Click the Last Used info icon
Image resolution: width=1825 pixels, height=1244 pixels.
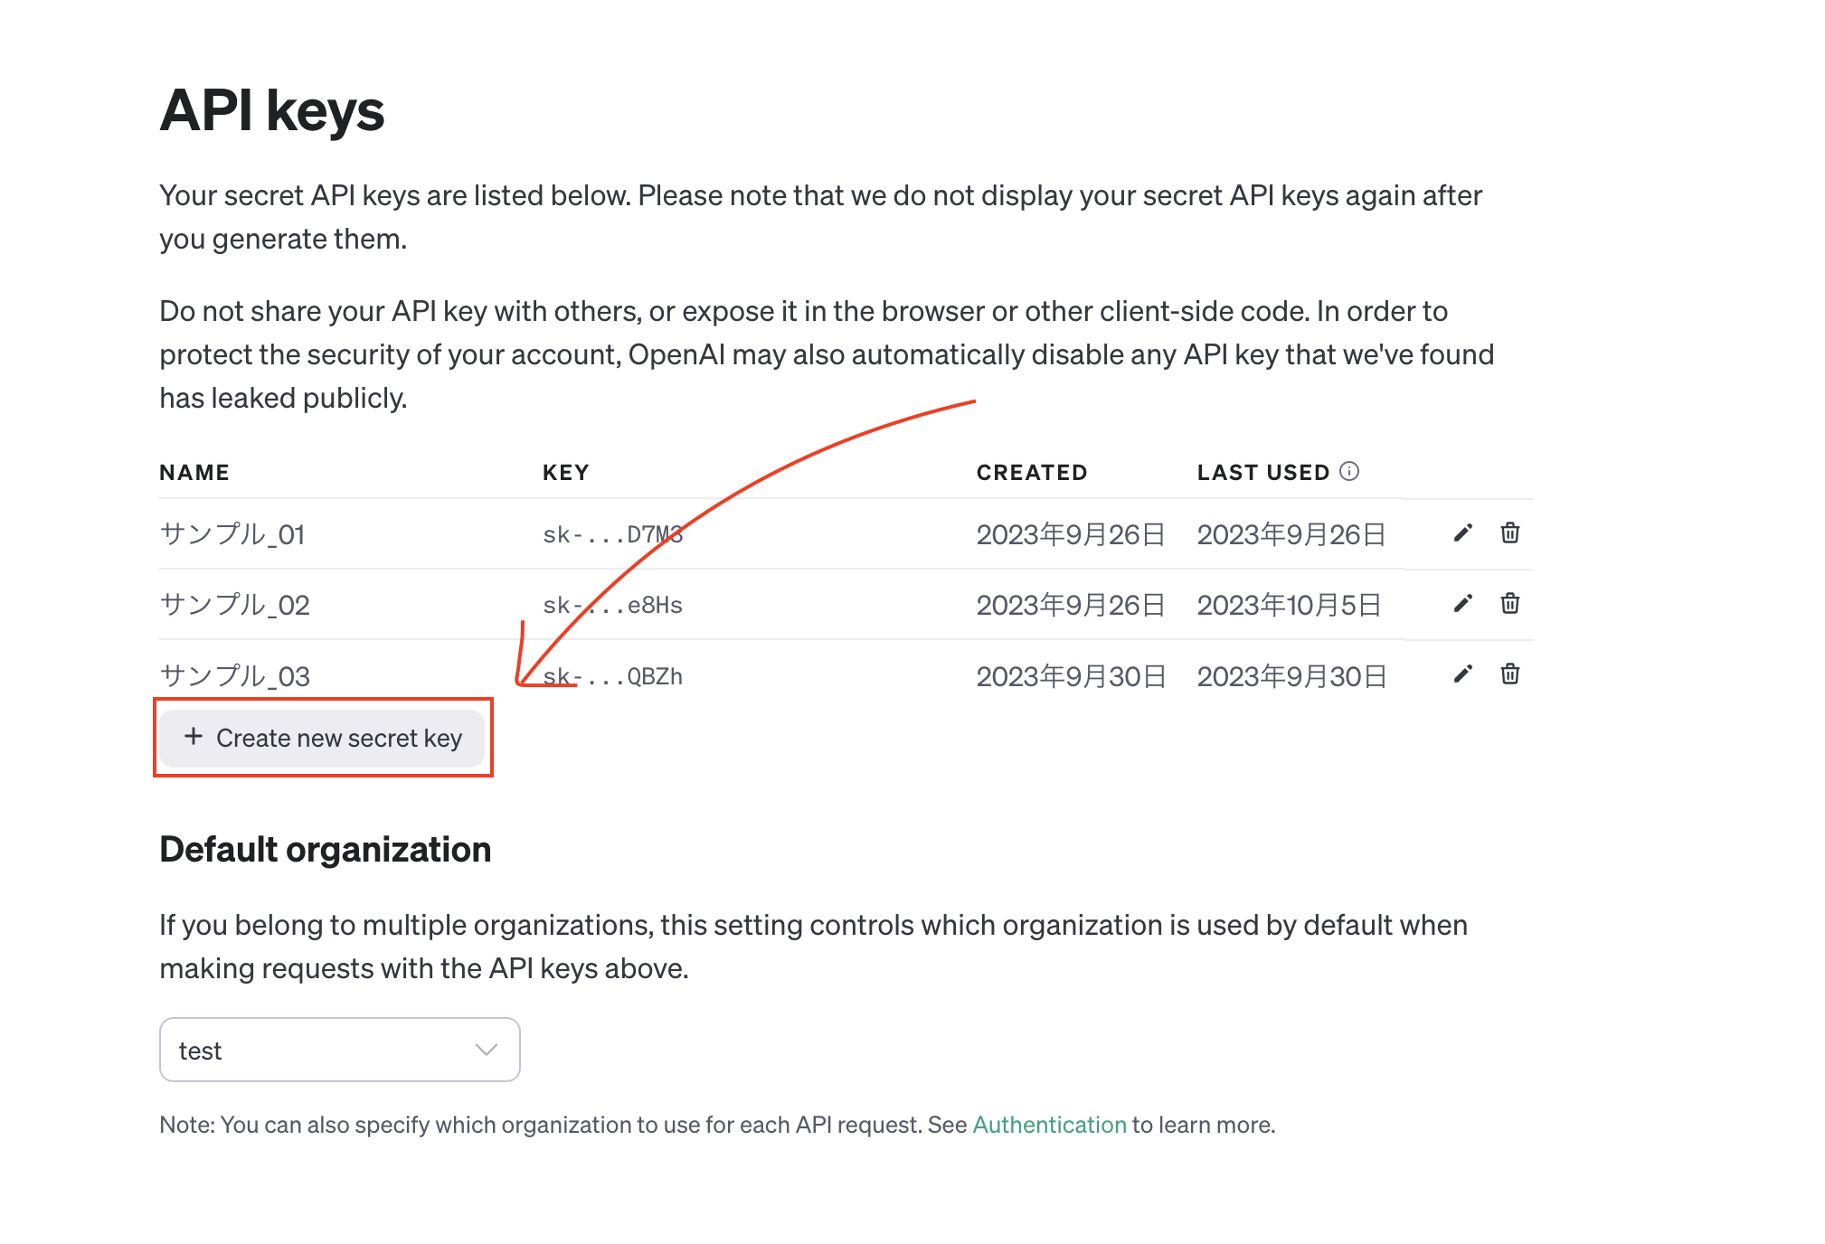click(1348, 471)
